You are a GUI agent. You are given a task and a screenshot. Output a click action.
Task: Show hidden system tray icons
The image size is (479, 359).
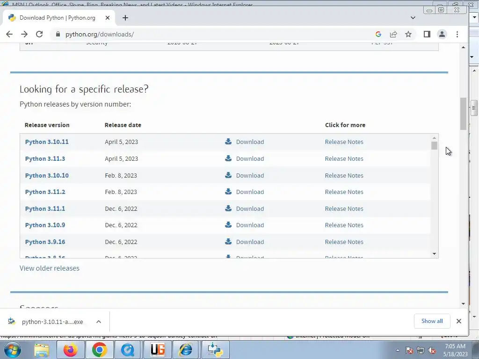(398, 350)
